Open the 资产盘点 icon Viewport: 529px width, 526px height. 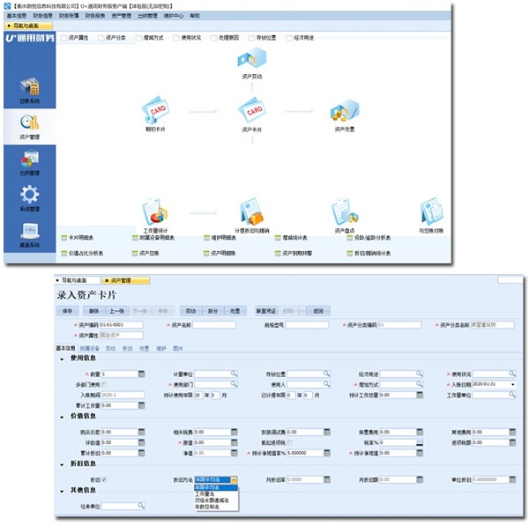pyautogui.click(x=343, y=212)
